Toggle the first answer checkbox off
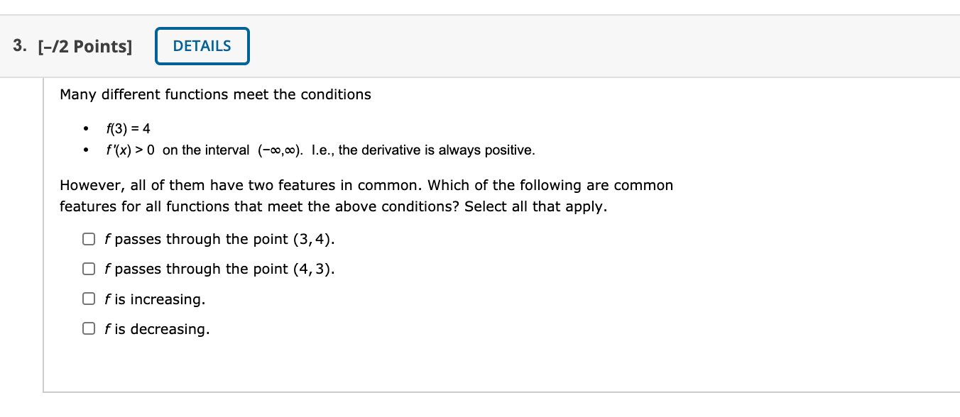This screenshot has width=960, height=417. [89, 239]
